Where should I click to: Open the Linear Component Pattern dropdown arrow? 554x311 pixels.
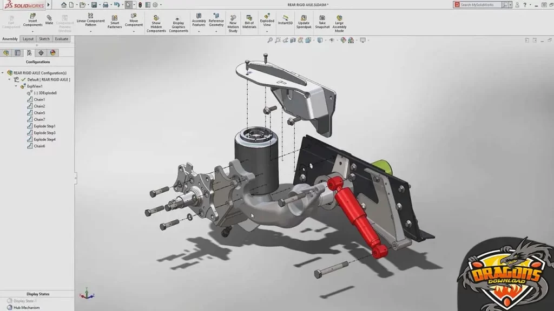91,31
